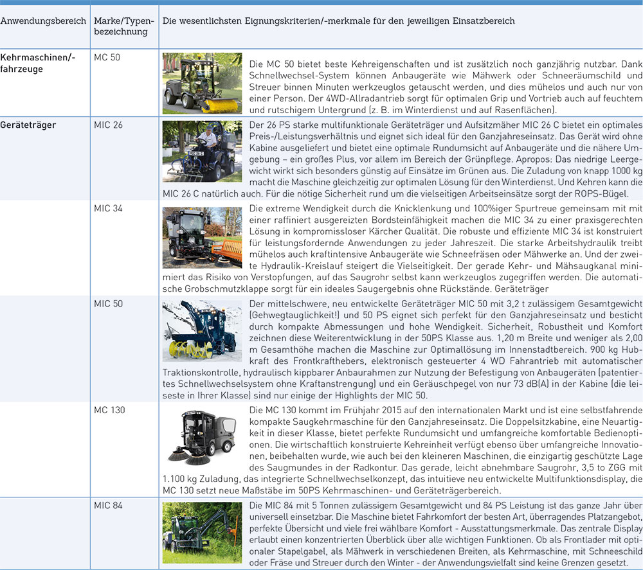Click the MIC 50 snow blower photo
643x570 pixels.
tap(202, 331)
